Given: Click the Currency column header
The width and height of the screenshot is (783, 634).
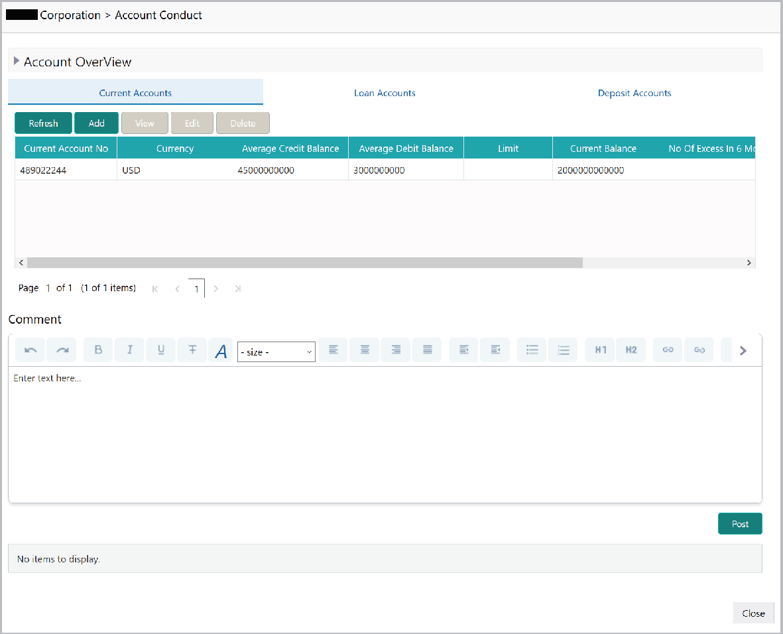Looking at the screenshot, I should point(175,149).
